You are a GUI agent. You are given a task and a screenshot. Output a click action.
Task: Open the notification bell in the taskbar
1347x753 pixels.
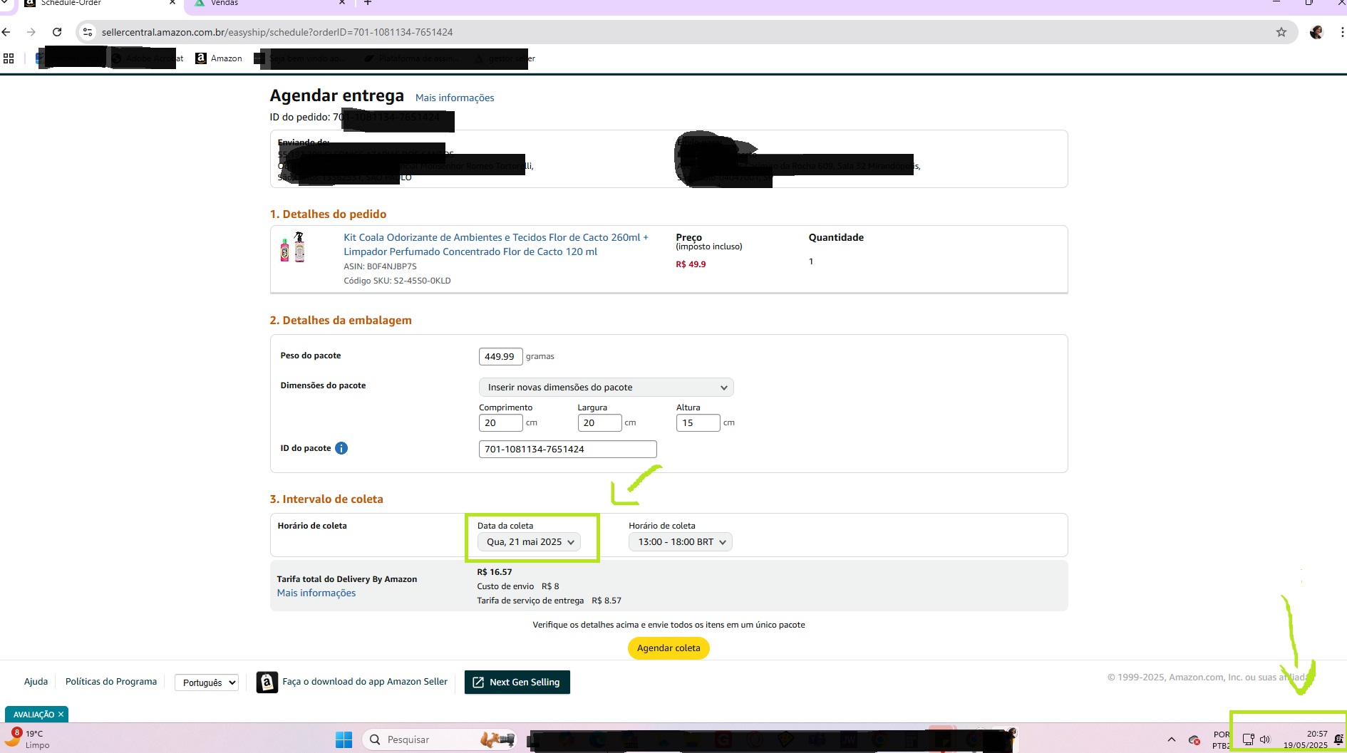pos(1338,739)
